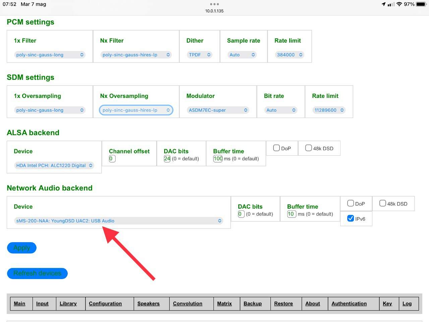429x322 pixels.
Task: Open the PCM Rate limit 384000 dropdown
Action: coord(290,55)
